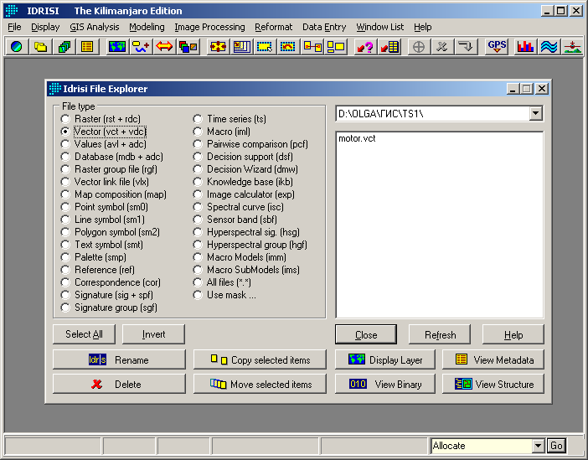Click the gray bent arrow toolbar icon

click(x=466, y=47)
